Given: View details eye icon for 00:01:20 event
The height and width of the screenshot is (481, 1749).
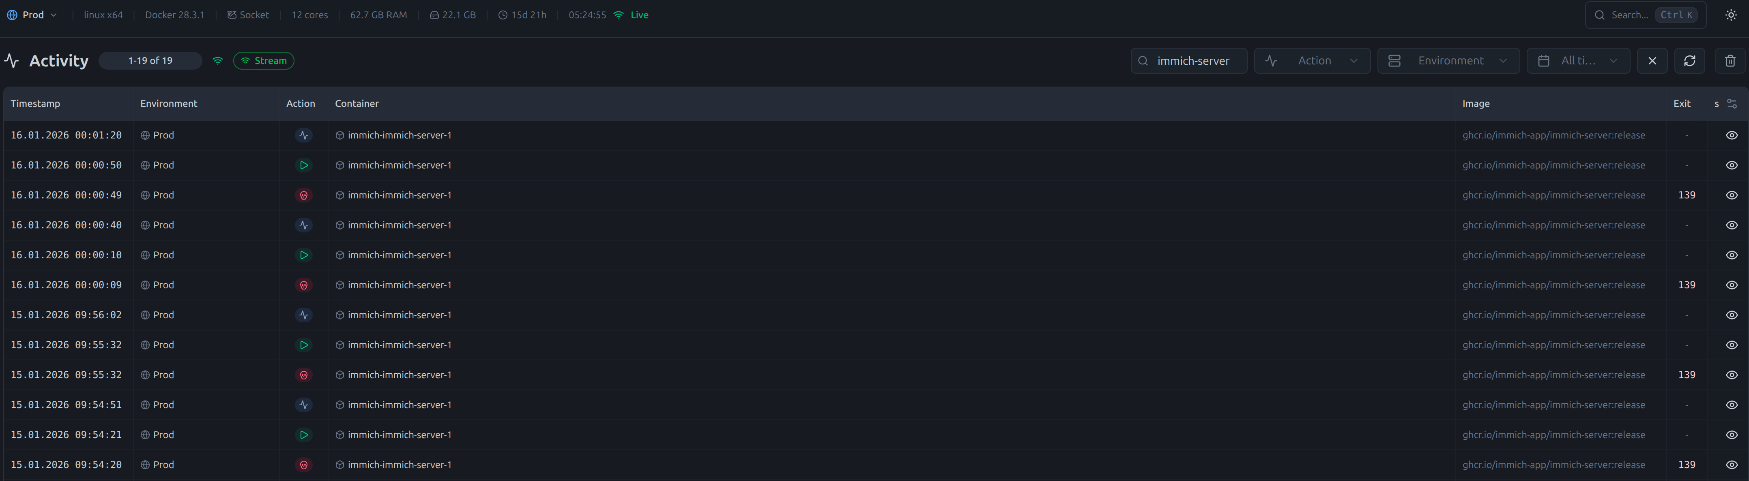Looking at the screenshot, I should click(1731, 136).
